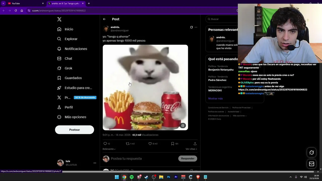The width and height of the screenshot is (322, 181).
Task: Open the cat with McDonald's meal image
Action: coord(145,87)
